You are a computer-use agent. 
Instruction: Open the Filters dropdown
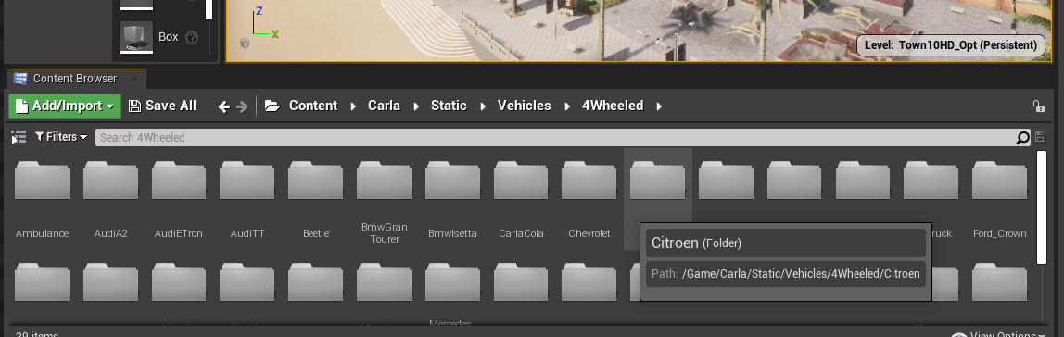pyautogui.click(x=61, y=137)
